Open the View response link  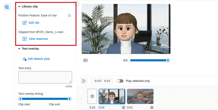(x=38, y=39)
